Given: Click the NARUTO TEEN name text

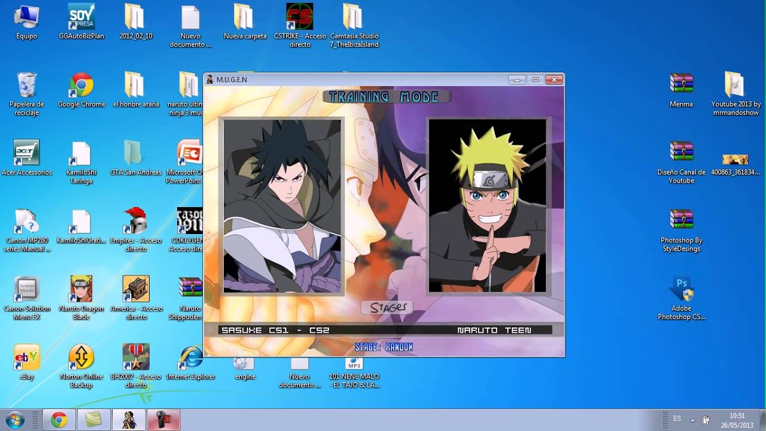Looking at the screenshot, I should 494,330.
